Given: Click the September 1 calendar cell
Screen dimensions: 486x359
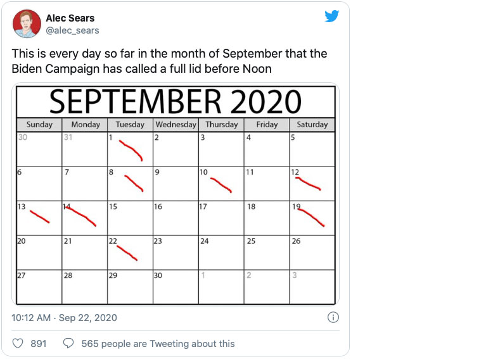Looking at the screenshot, I should point(130,149).
